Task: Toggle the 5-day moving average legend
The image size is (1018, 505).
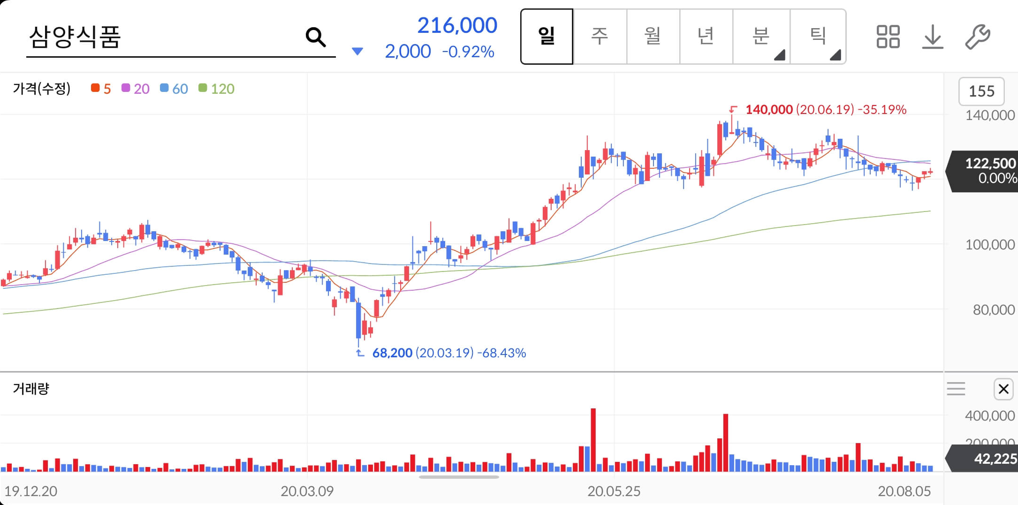Action: [101, 89]
